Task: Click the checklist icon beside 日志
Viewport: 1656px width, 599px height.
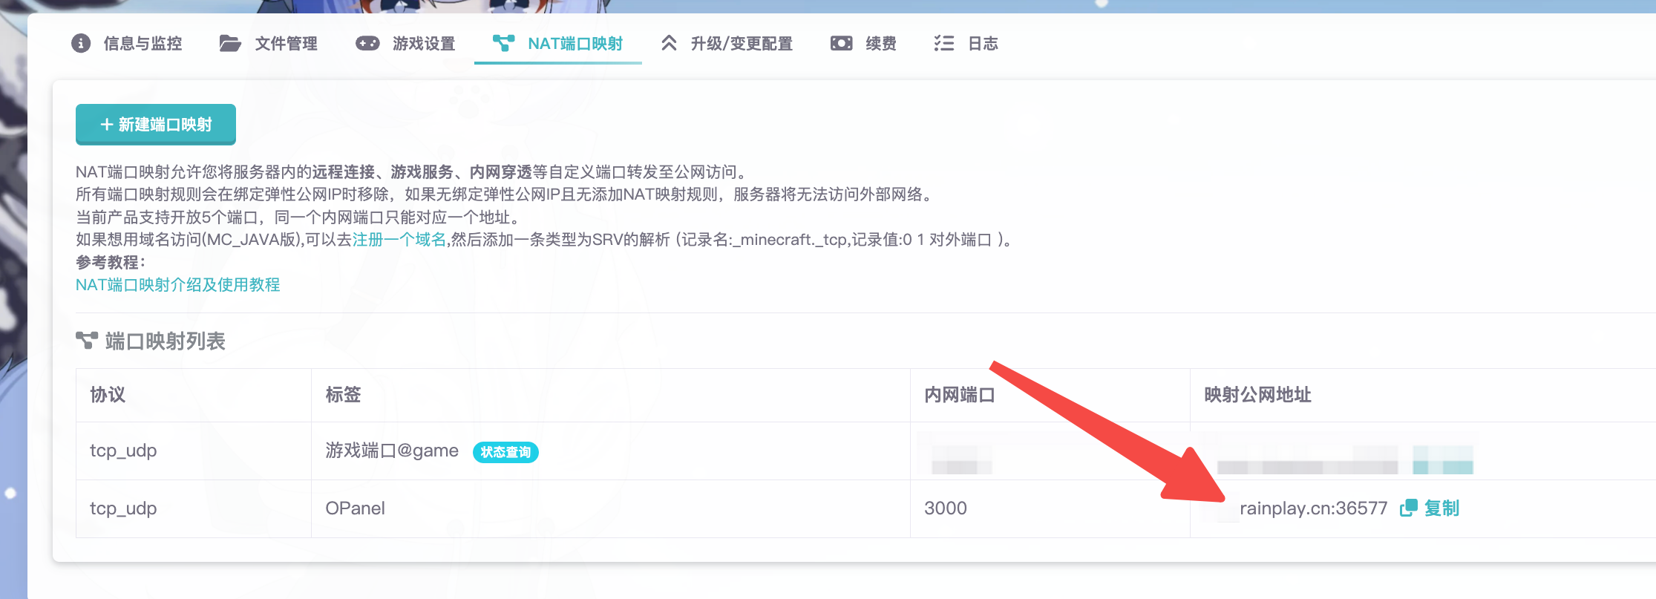Action: (x=943, y=43)
